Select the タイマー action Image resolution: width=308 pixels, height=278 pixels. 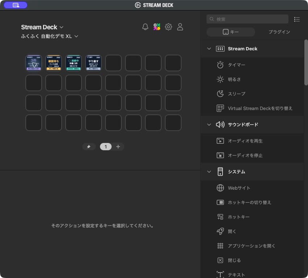tap(252, 65)
